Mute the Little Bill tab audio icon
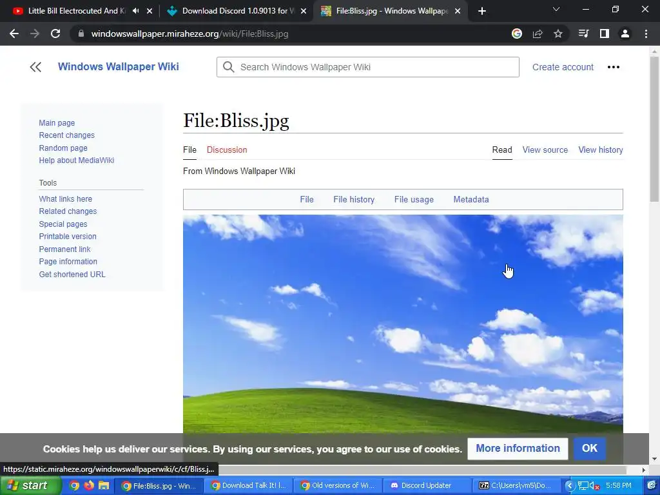 pos(135,11)
